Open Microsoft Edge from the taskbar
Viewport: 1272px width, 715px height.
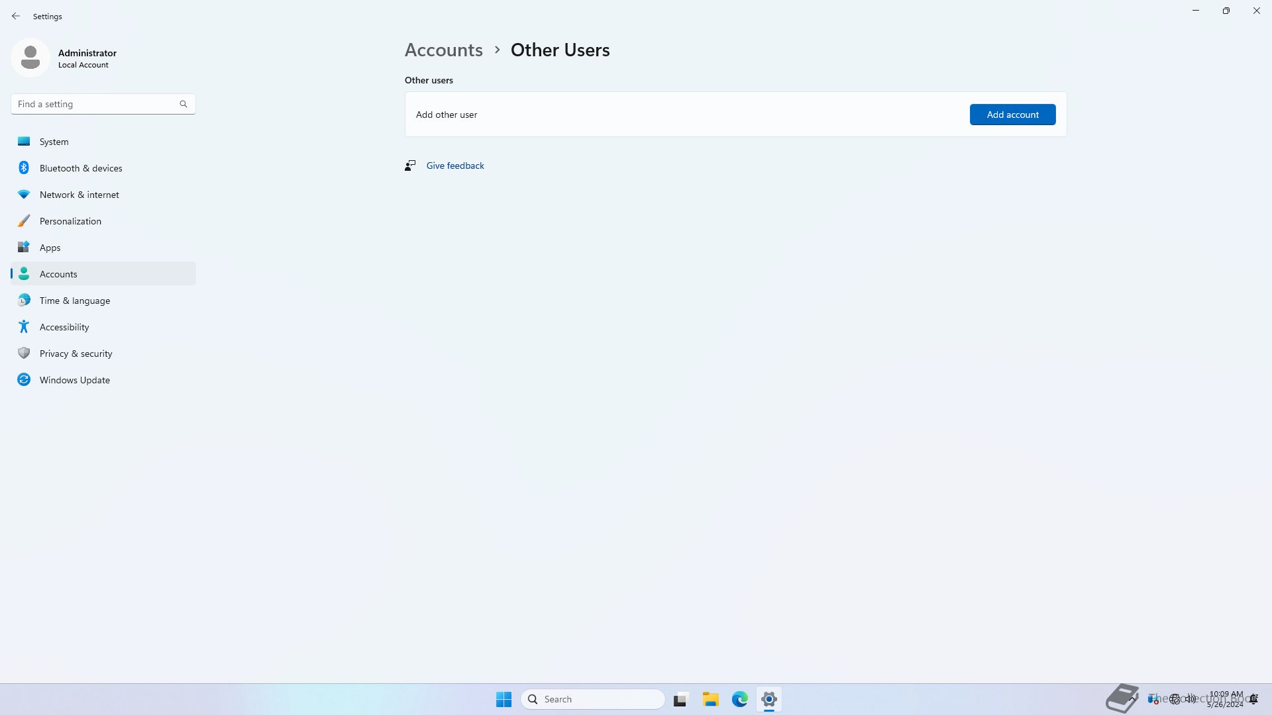[739, 699]
